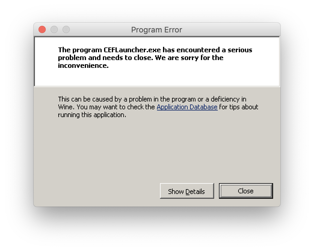Click the word inconvenience in bold message

tap(83, 65)
